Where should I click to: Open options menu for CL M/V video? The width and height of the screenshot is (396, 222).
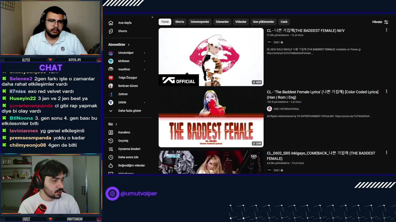click(x=386, y=30)
